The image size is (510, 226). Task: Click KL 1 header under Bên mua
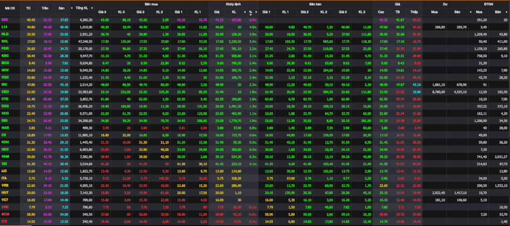198,12
